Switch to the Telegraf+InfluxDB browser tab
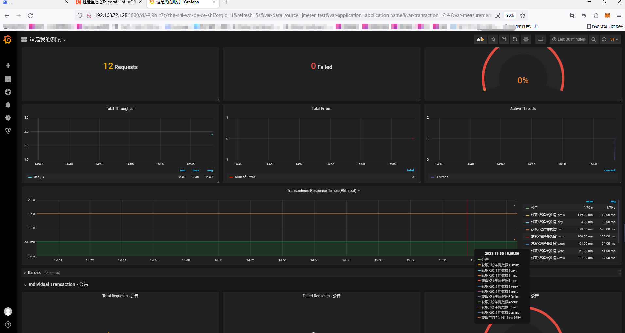The image size is (625, 333). [x=109, y=2]
